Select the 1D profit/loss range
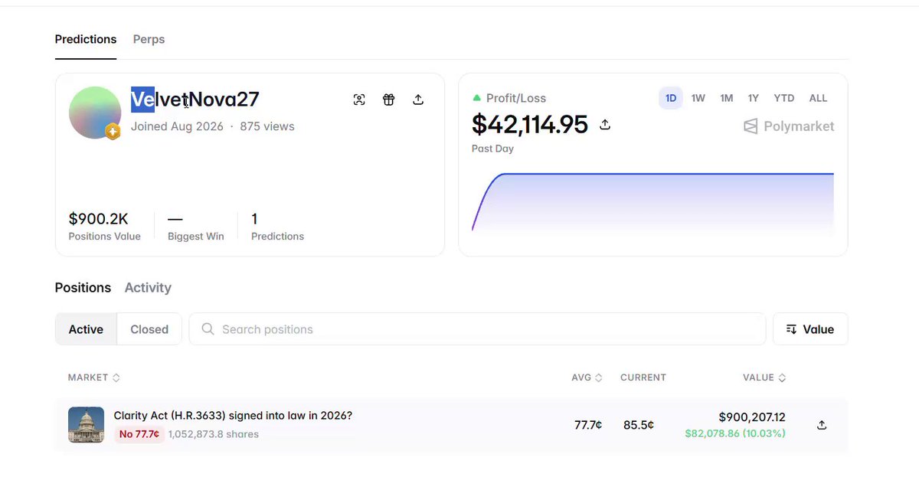Image resolution: width=919 pixels, height=490 pixels. (671, 98)
